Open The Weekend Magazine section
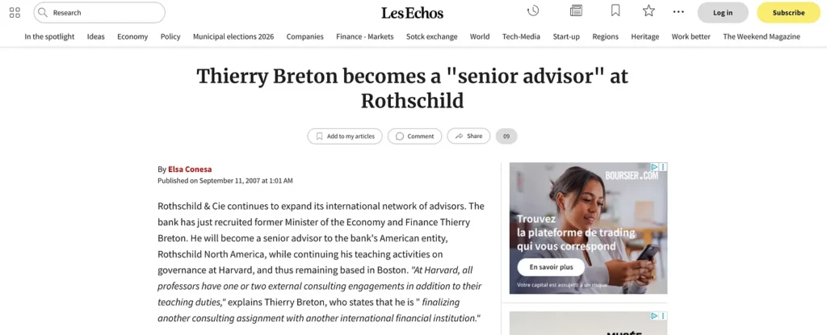This screenshot has height=335, width=827. (762, 36)
